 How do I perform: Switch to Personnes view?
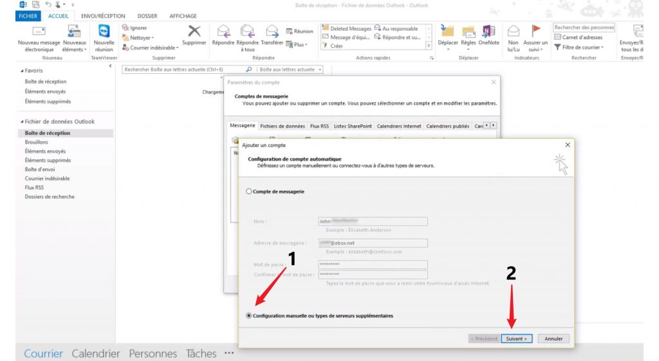tap(153, 353)
